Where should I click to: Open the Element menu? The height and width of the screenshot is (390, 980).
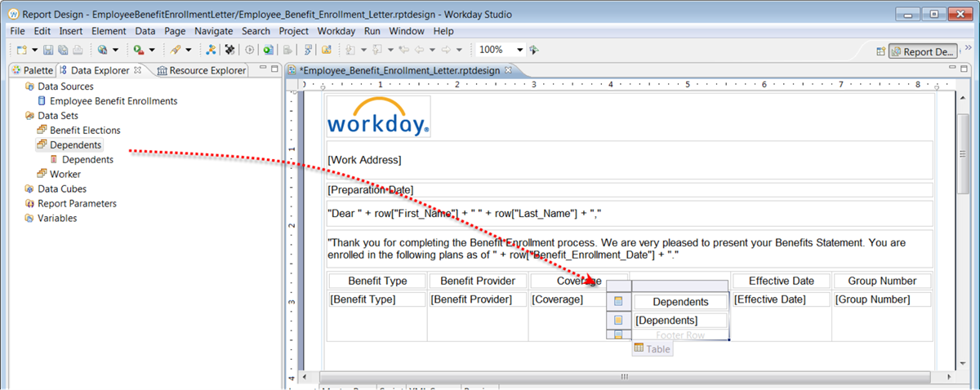pos(109,31)
